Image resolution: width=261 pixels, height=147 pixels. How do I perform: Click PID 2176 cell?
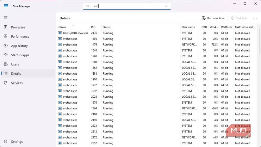pyautogui.click(x=94, y=33)
